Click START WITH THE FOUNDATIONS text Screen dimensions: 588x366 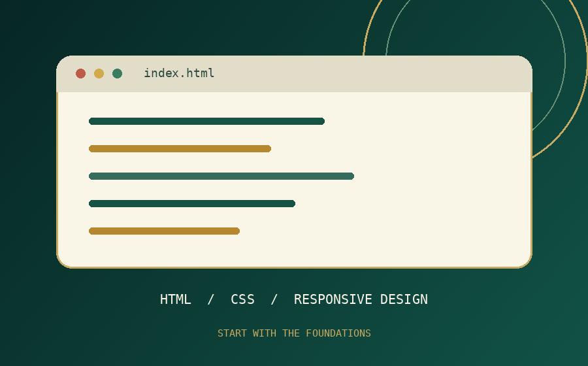click(294, 333)
